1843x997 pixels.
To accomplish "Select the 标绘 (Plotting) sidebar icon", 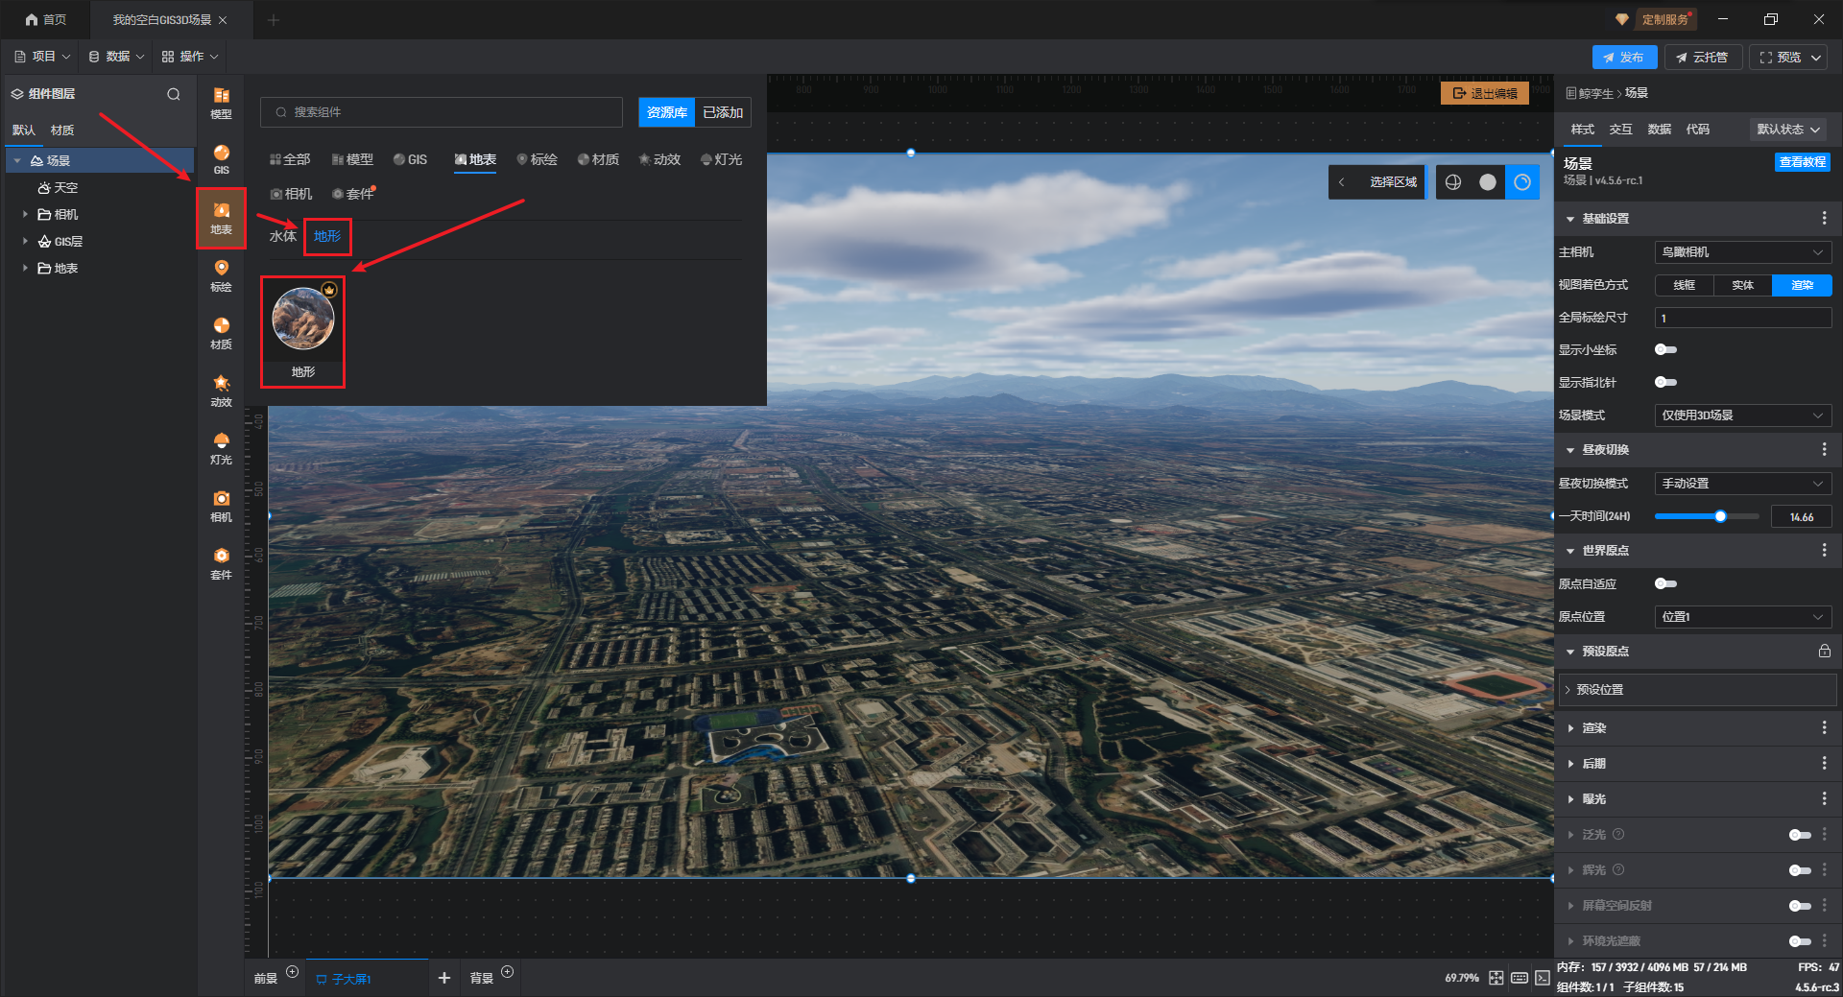I will point(221,275).
